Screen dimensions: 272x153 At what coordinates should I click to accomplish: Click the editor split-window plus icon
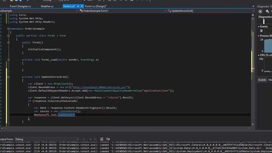click(253, 15)
